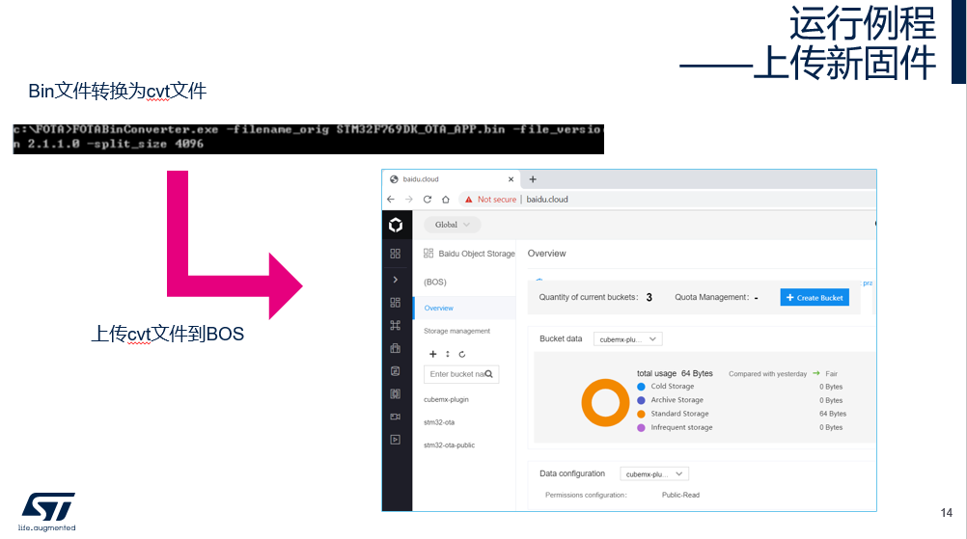Click the browser back arrow
The height and width of the screenshot is (539, 967).
[391, 199]
